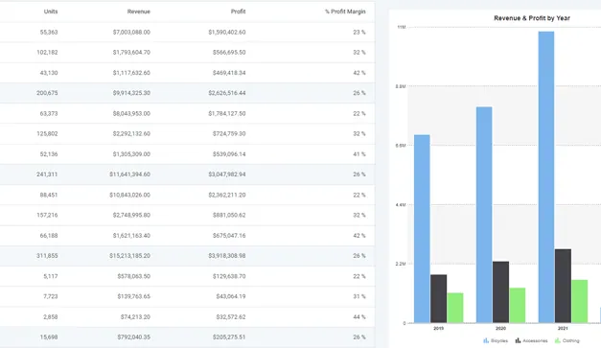
Task: Click the Accessories legend bar-chart icon
Action: [518, 340]
